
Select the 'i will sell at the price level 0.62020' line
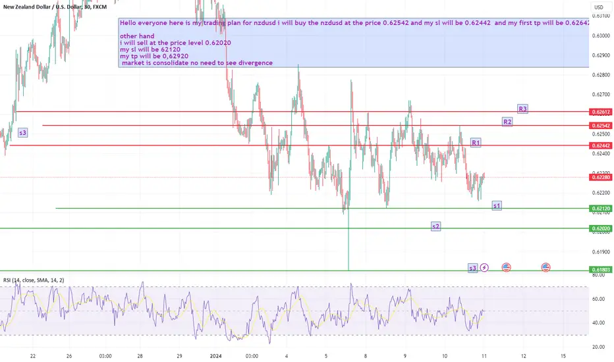click(175, 43)
